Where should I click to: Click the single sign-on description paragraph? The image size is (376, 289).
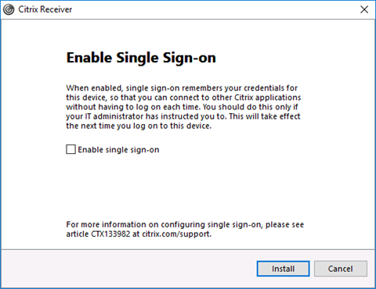(x=183, y=107)
